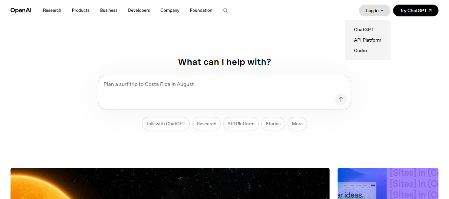Open the Foundation nav link
Screen dimensions: 449x199
pos(201,10)
